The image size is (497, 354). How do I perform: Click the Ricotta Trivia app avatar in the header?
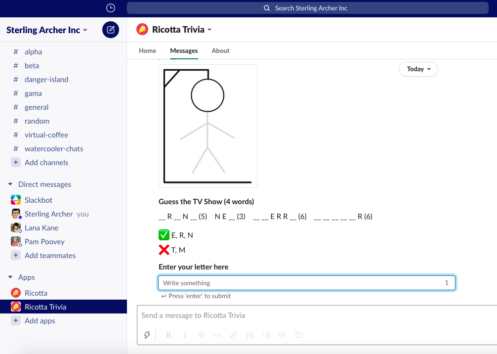click(142, 29)
